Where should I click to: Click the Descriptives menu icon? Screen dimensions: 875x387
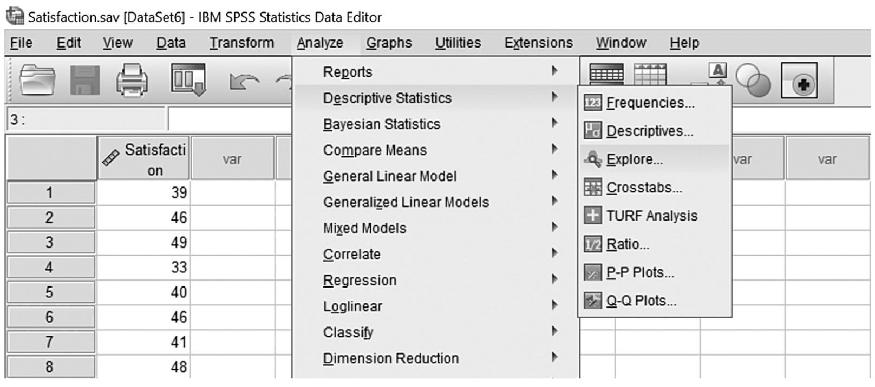593,131
